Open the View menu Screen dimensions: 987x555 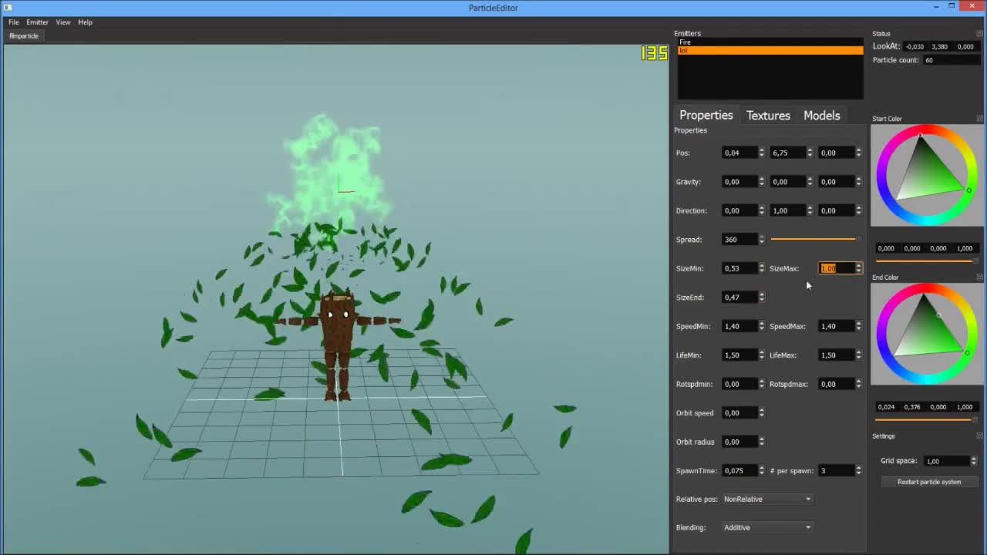[x=63, y=22]
